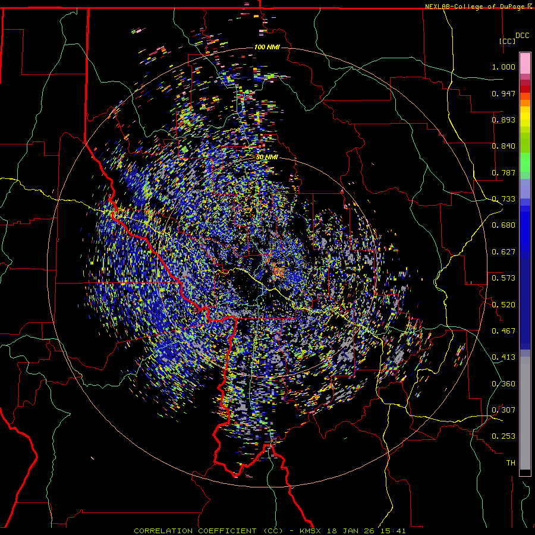Click the 0.573 scale value
The height and width of the screenshot is (535, 535).
pos(503,278)
